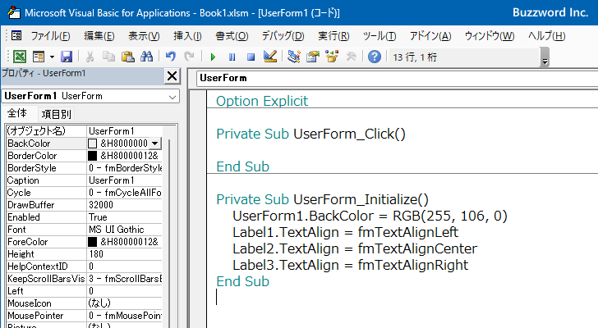Open the 挿入(I) menu
The height and width of the screenshot is (328, 598).
(187, 36)
